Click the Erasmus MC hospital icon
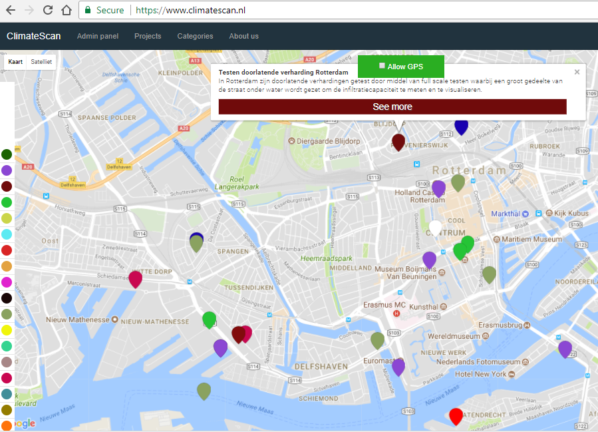The height and width of the screenshot is (432, 598). click(396, 314)
